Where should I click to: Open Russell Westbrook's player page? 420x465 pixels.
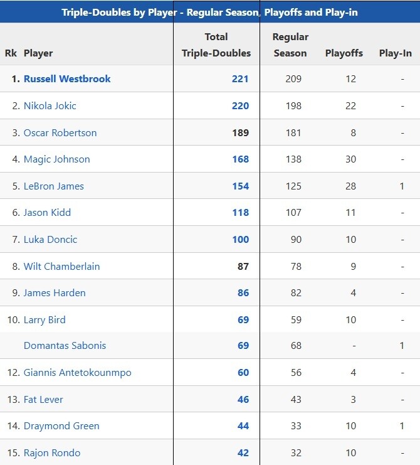pyautogui.click(x=67, y=79)
